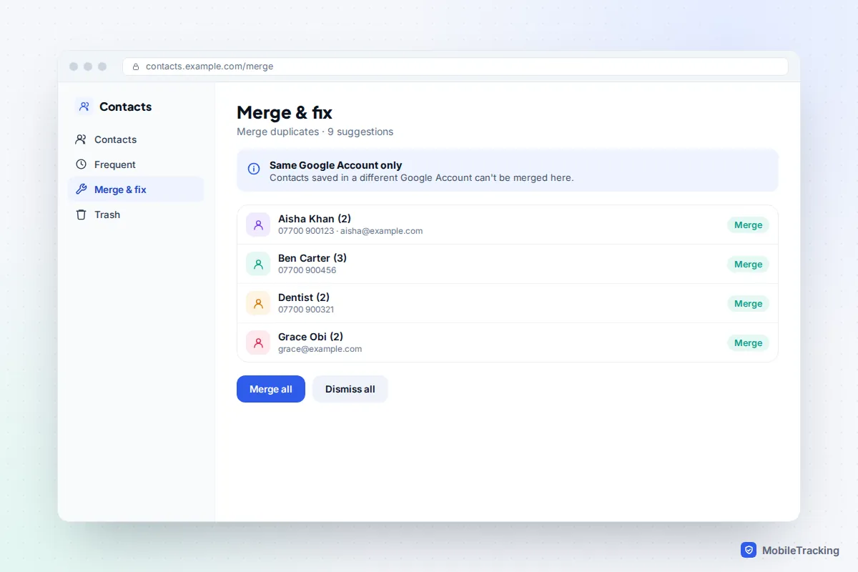Click the clock icon beside Frequent
The height and width of the screenshot is (572, 858).
click(x=81, y=164)
